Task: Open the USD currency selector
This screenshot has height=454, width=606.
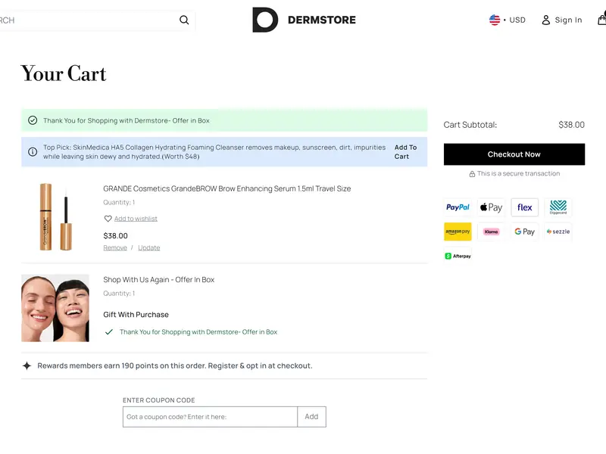Action: coord(508,20)
